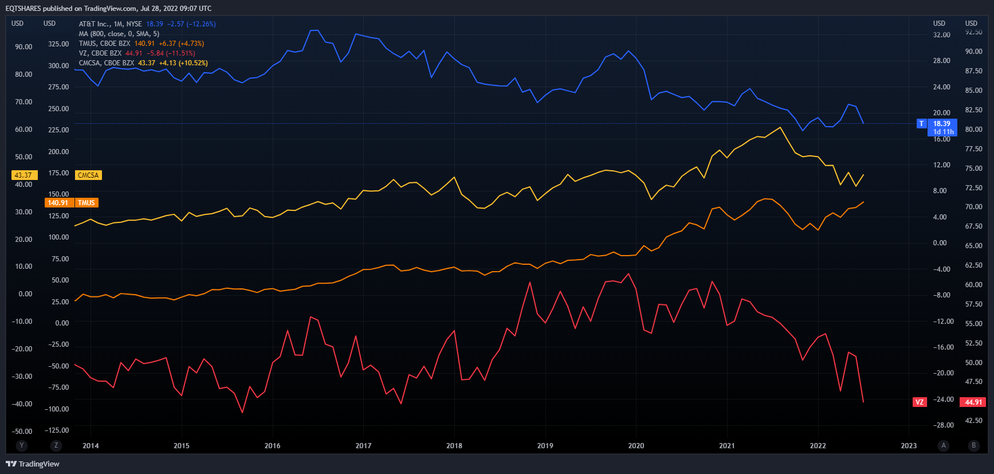Click the VZ, CBOE BZX legend entry
The width and height of the screenshot is (994, 474).
click(x=100, y=53)
